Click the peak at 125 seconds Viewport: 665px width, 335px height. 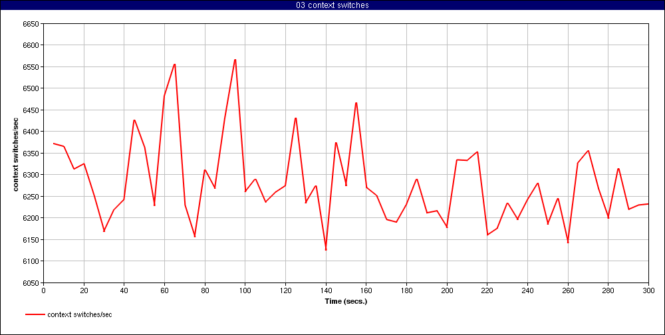[x=296, y=118]
